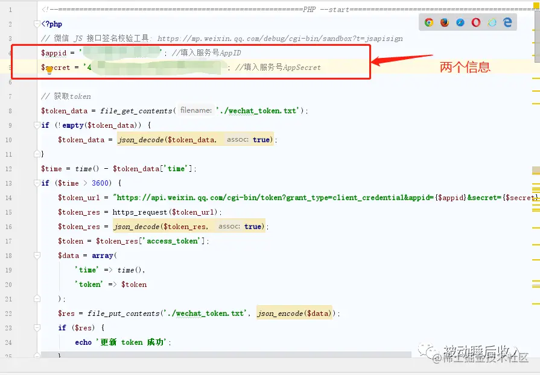Viewport: 540px width, 375px height.
Task: Open preview in Opera browser icon
Action: (x=476, y=23)
